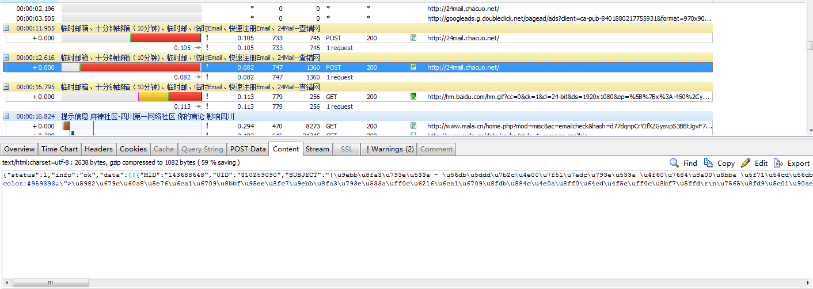The image size is (813, 289).
Task: Click the '1 request' summary under 00:00:11.955
Action: (340, 48)
